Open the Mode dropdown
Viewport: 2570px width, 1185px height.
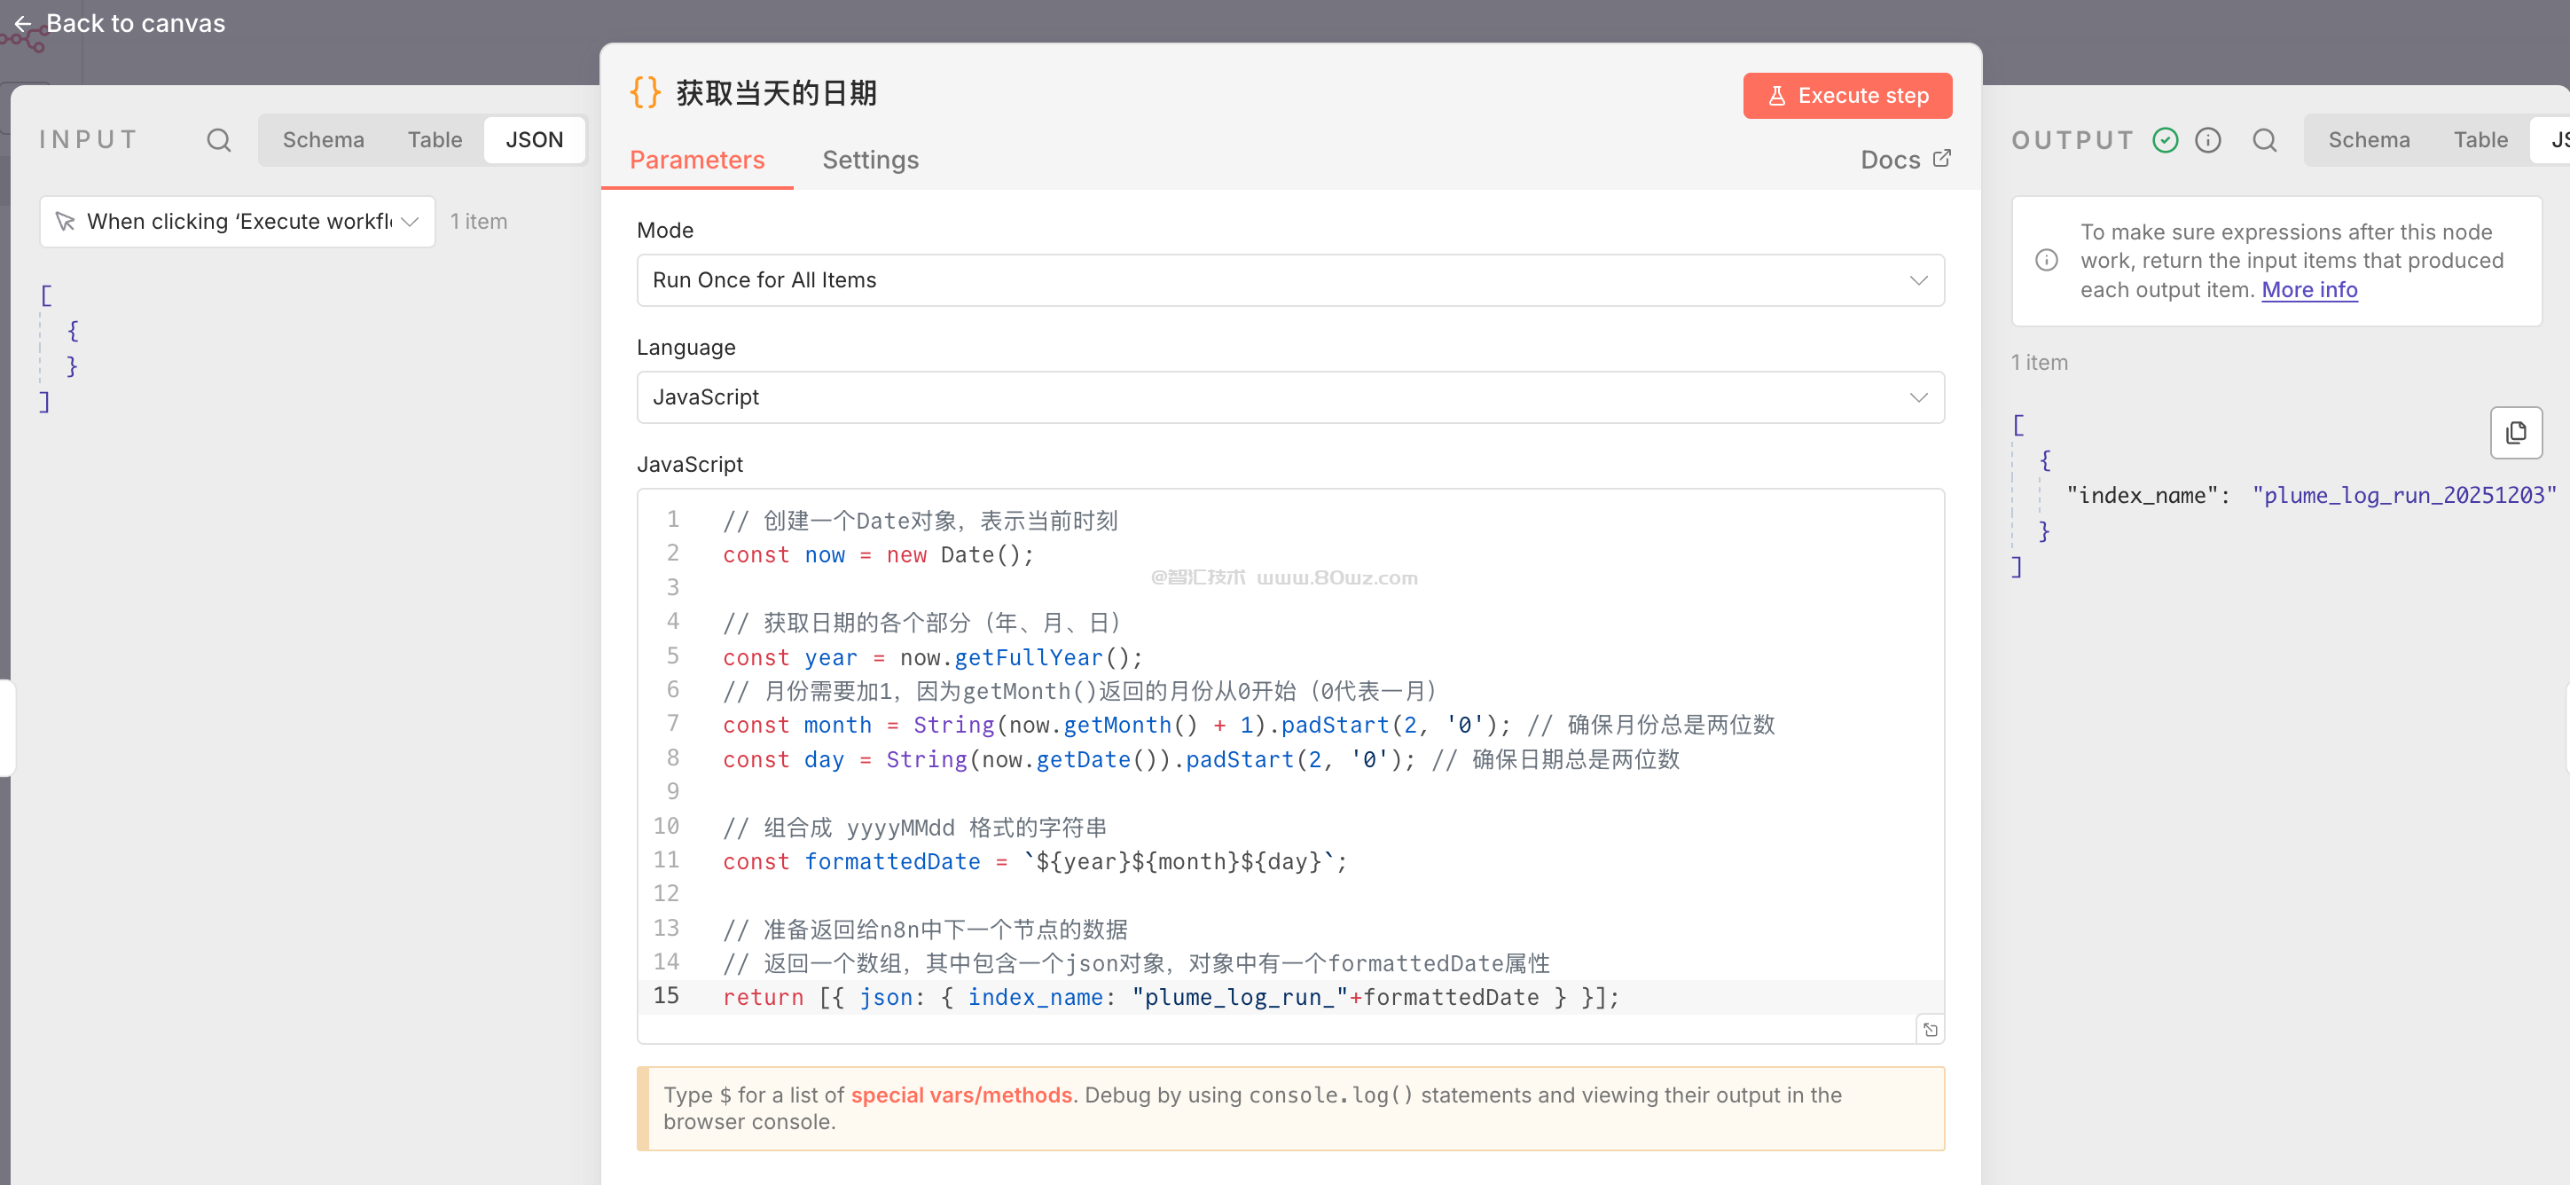(1289, 280)
